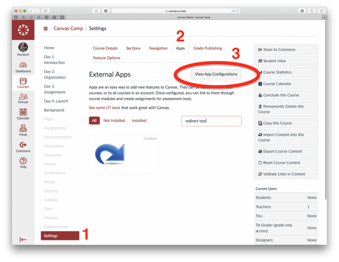This screenshot has width=339, height=262.
Task: Click the Account avatar icon
Action: point(23,48)
